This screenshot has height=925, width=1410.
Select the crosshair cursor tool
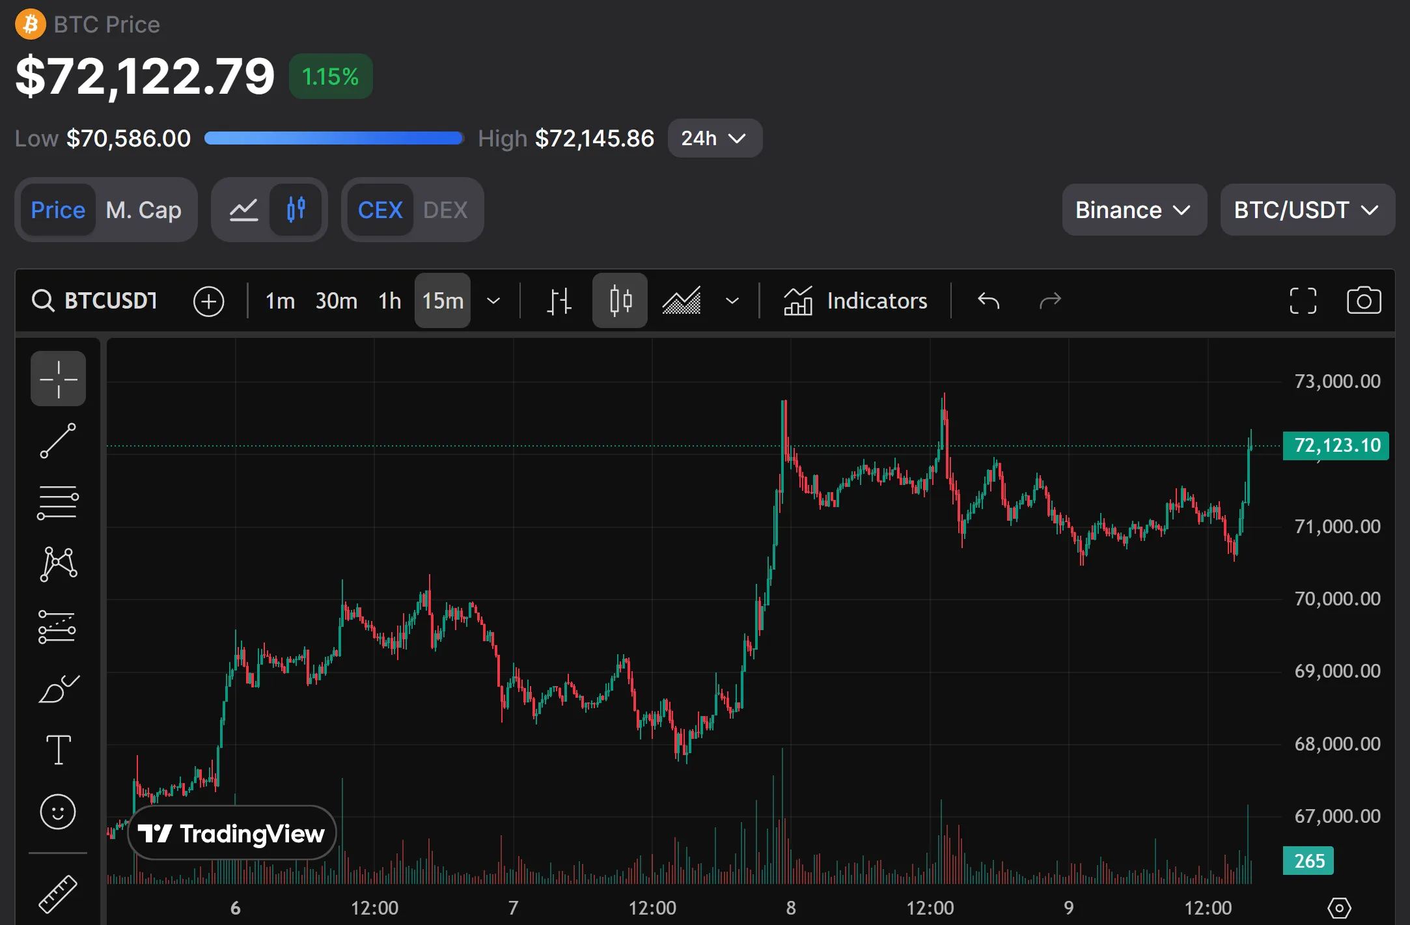(x=58, y=378)
